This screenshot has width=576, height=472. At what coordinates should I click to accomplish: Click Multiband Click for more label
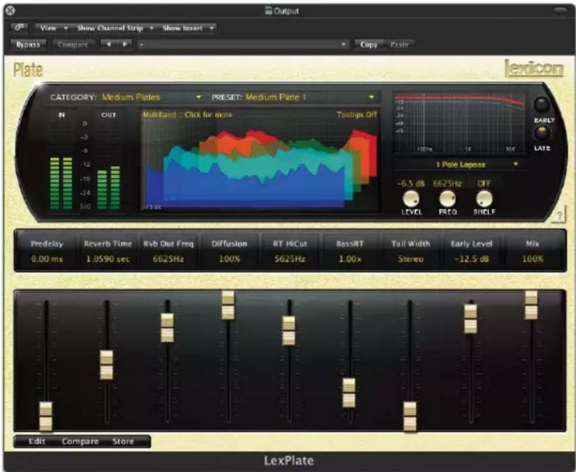(188, 114)
